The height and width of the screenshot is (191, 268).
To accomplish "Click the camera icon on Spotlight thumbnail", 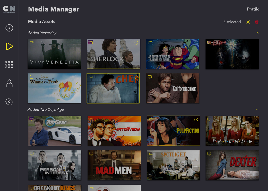I will click(151, 154).
